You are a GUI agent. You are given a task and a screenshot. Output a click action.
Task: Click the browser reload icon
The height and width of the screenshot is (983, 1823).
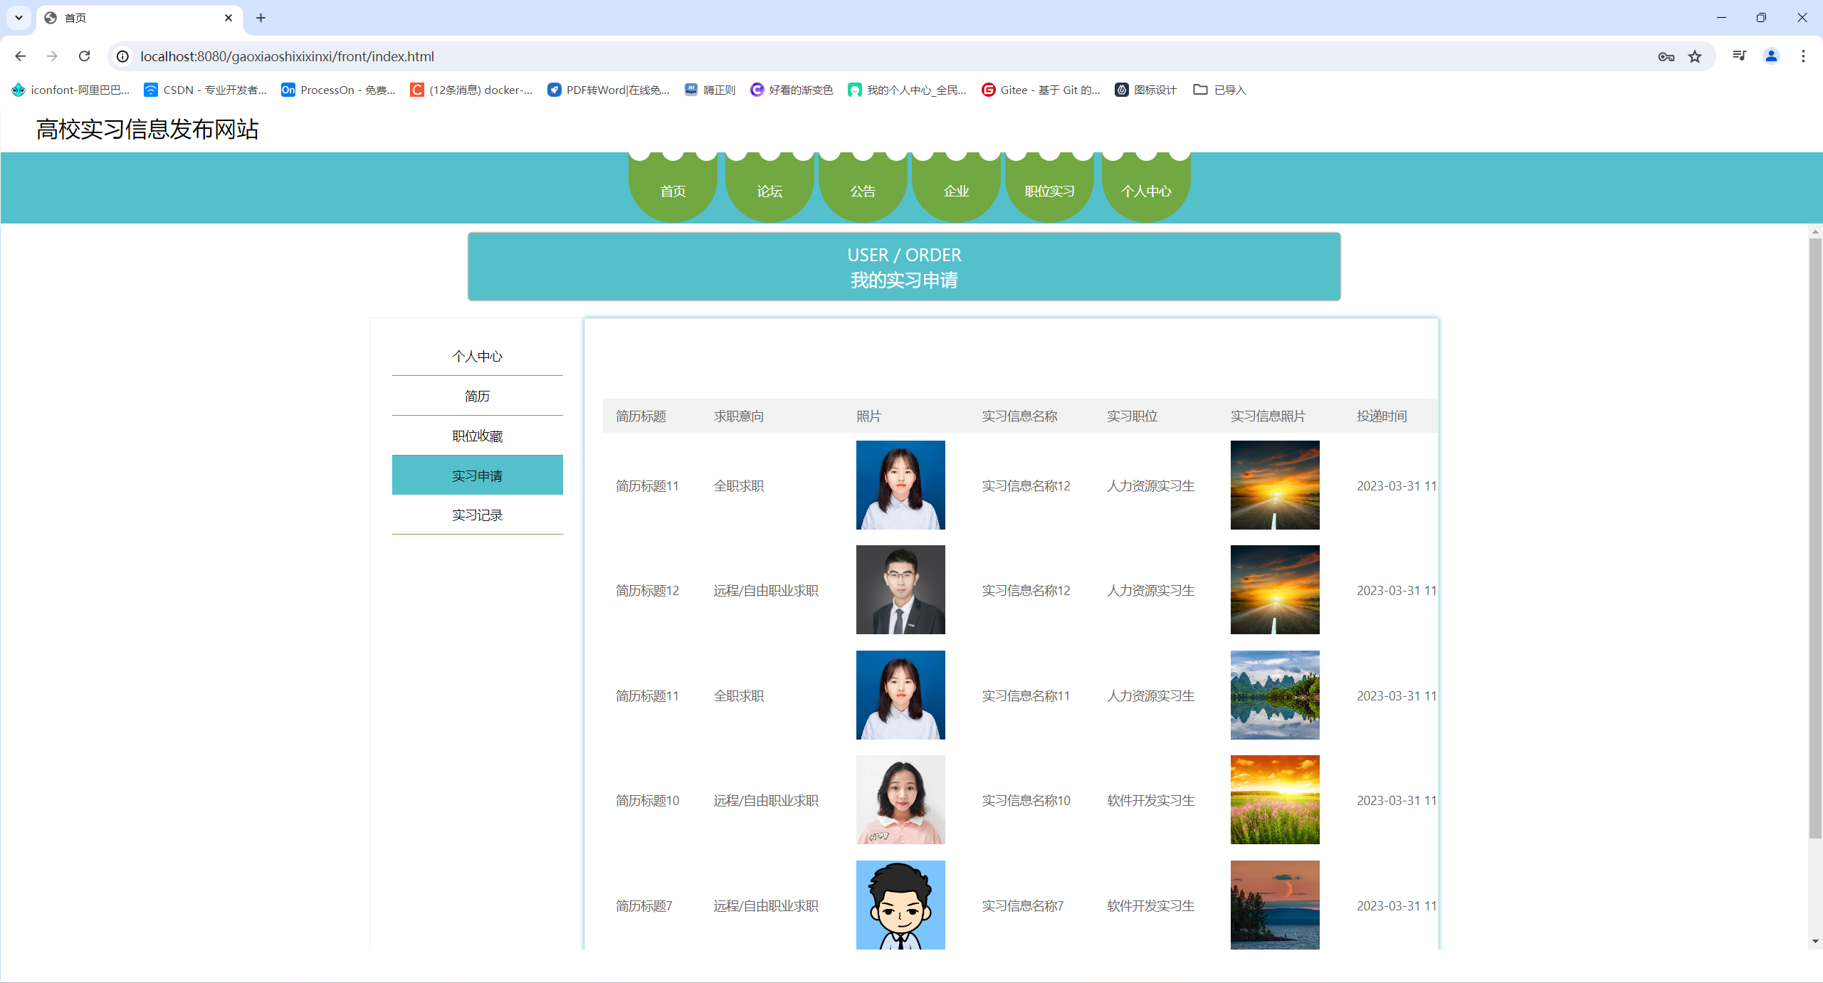(x=84, y=56)
